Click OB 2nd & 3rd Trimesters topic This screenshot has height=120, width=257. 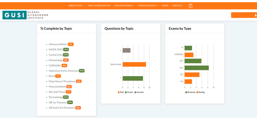tap(62, 108)
